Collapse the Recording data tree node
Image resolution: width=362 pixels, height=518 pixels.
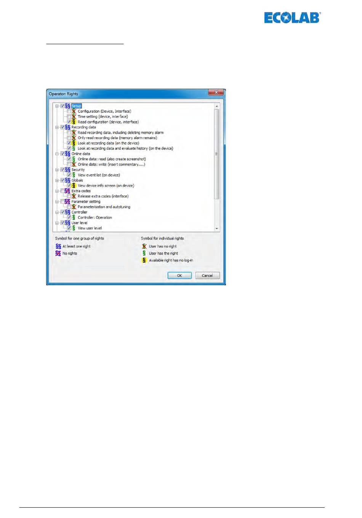click(57, 128)
